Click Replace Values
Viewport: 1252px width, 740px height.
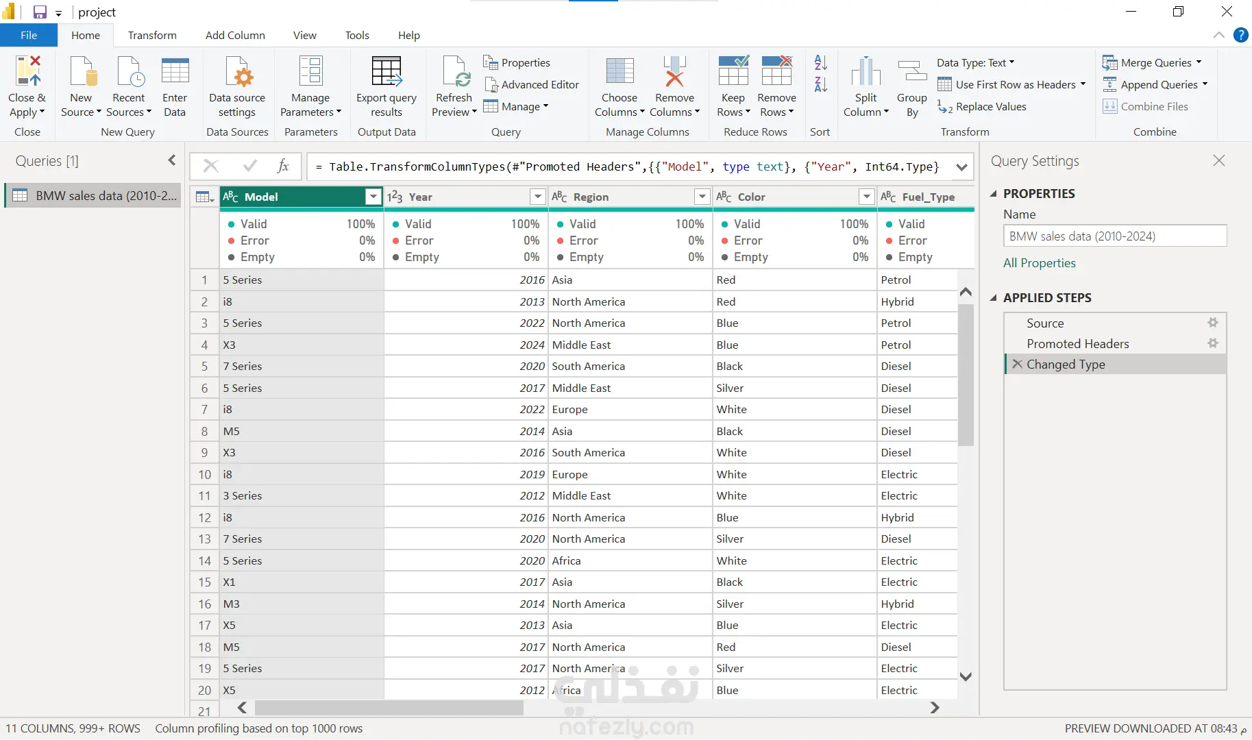click(x=982, y=106)
